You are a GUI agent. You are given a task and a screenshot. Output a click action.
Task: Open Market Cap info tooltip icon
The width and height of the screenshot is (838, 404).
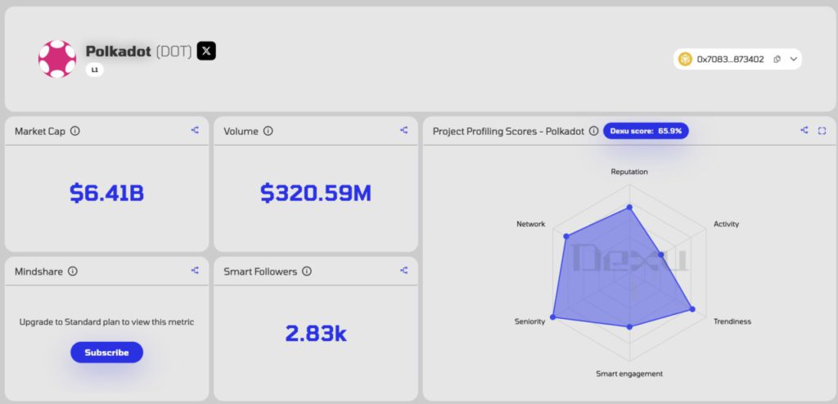coord(75,131)
